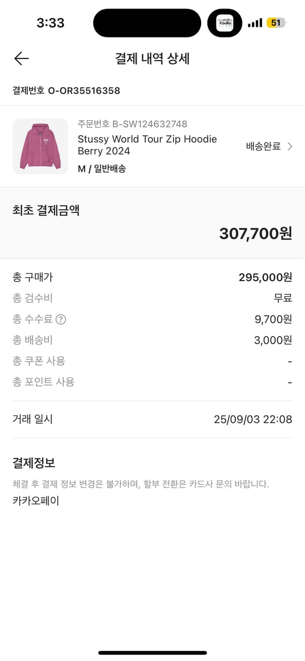Tap the product hoodie thumbnail image
305x661 pixels.
[x=40, y=146]
